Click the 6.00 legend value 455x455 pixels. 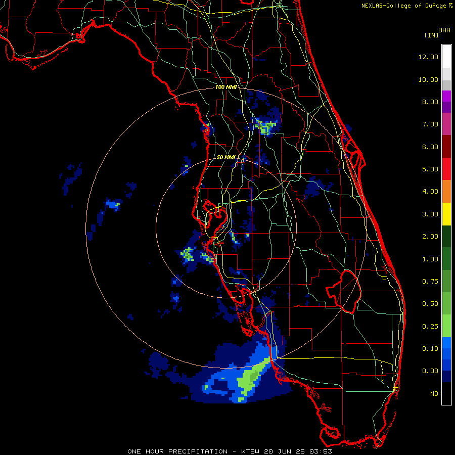[x=430, y=147]
